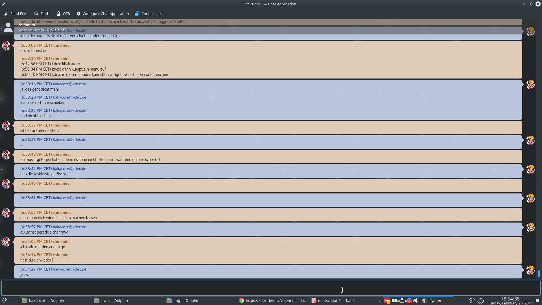The width and height of the screenshot is (542, 305).
Task: Click the 'kann sie nicht verschieben' message
Action: click(x=43, y=103)
